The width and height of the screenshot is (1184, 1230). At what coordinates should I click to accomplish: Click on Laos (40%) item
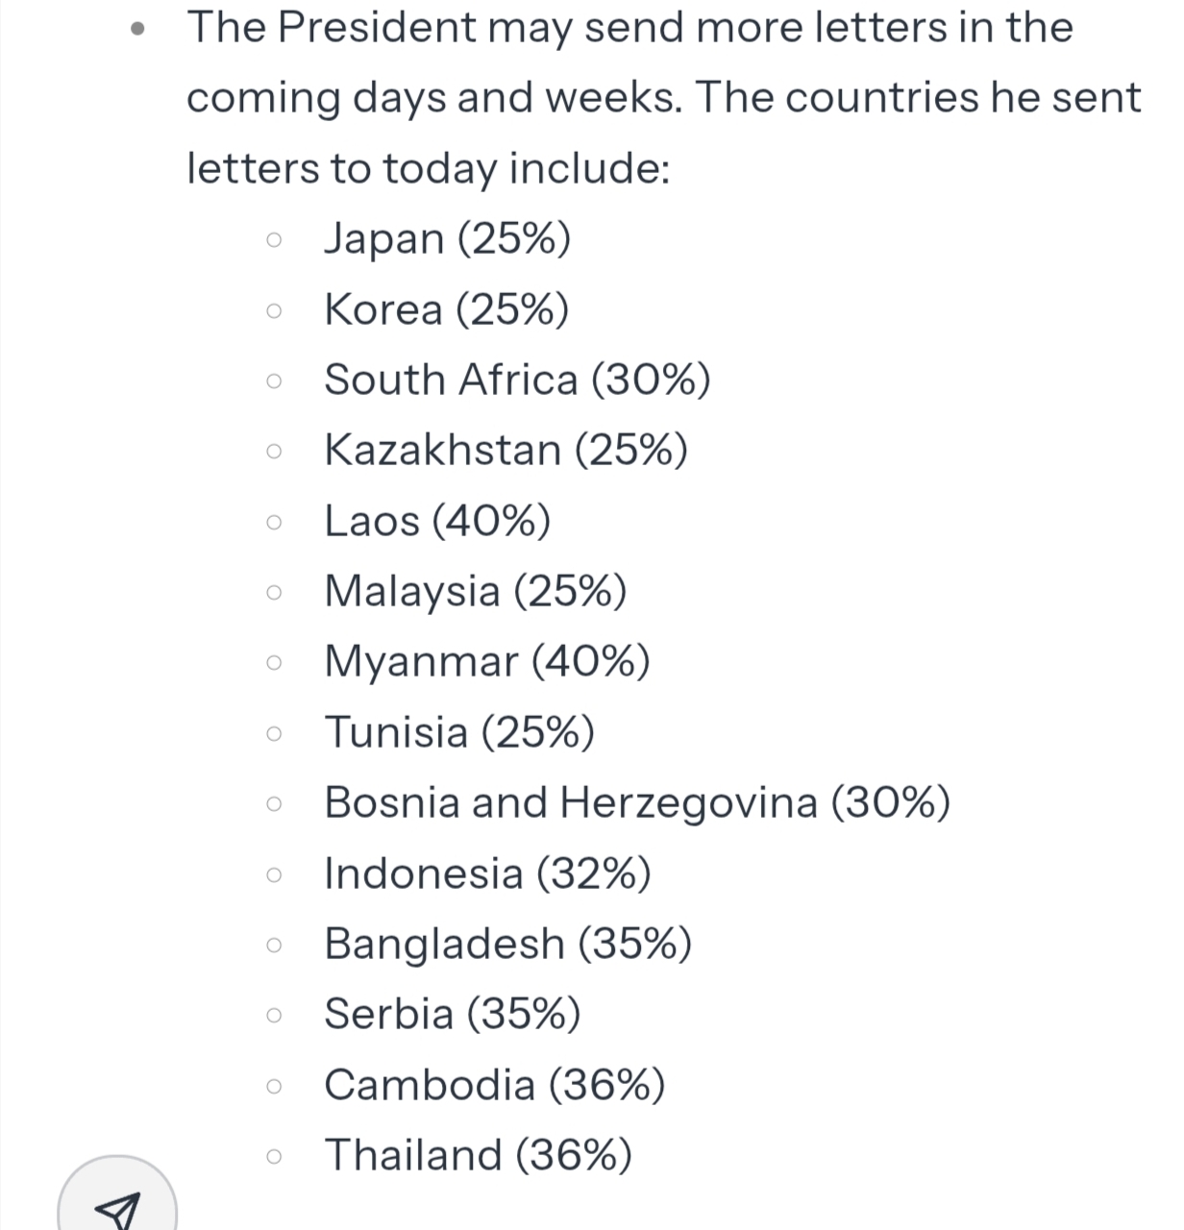[x=437, y=521]
